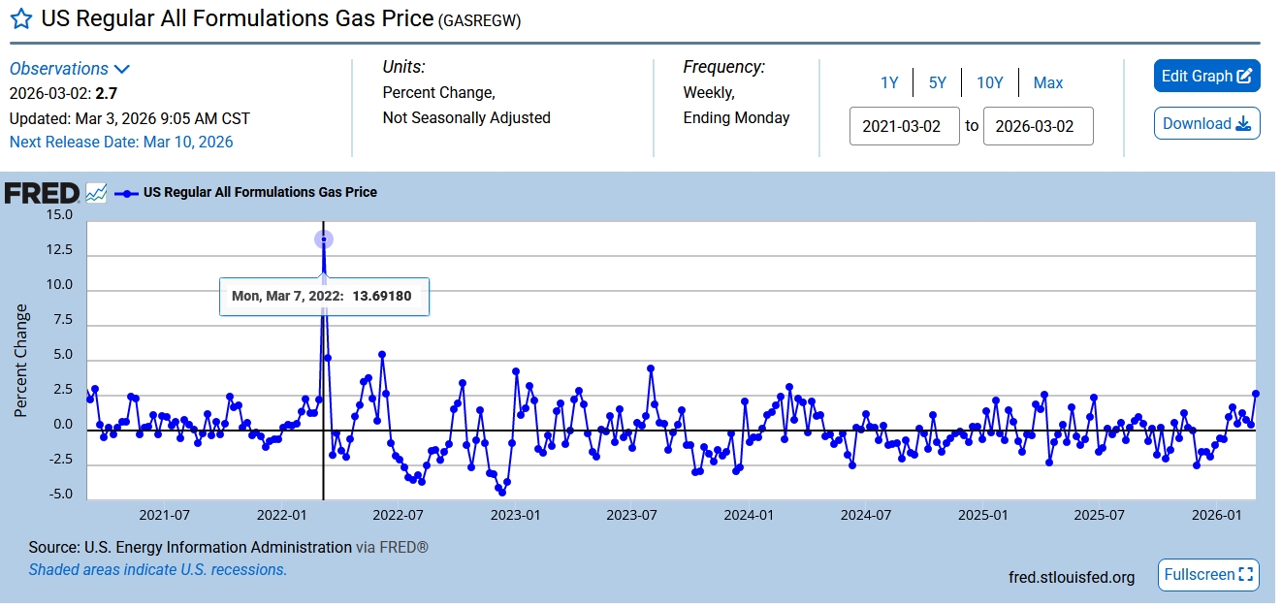Select the 5Y date range
Screen dimensions: 1282x607
click(x=937, y=83)
